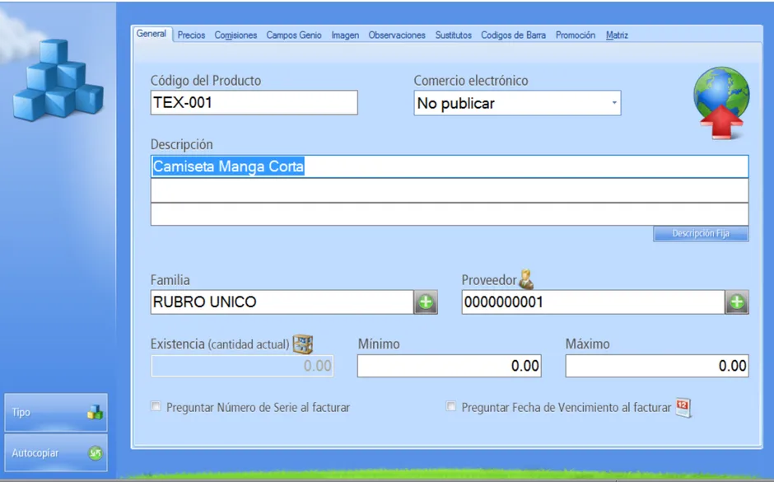This screenshot has height=482, width=774.
Task: Click the Camiseta Manga Corta description field
Action: 450,166
